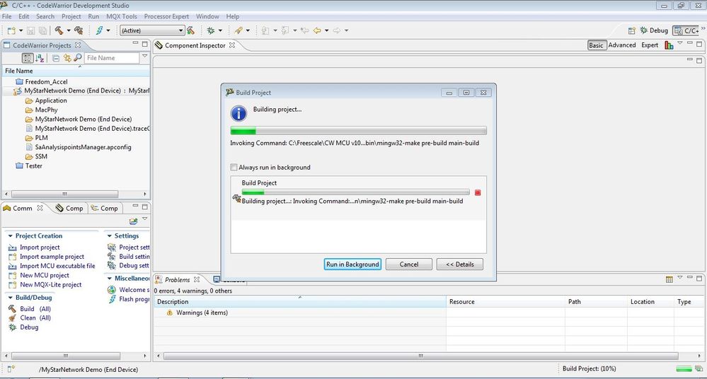
Task: Select SaAnalysispointsManager.apconfig file
Action: point(83,147)
